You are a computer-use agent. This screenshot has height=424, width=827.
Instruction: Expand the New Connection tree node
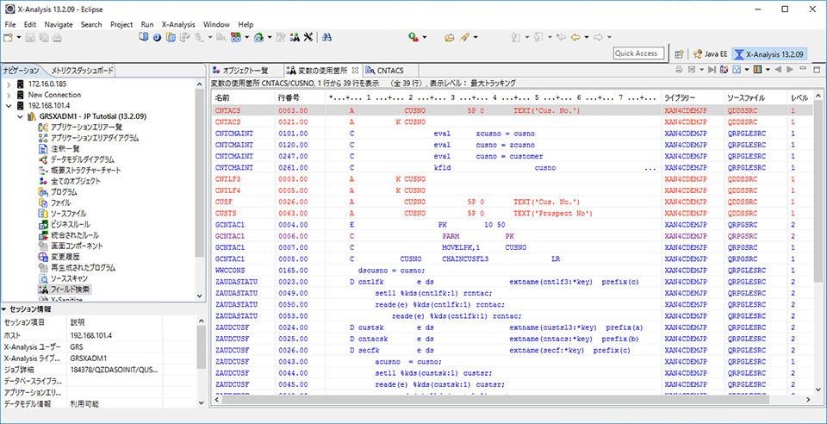click(x=9, y=95)
